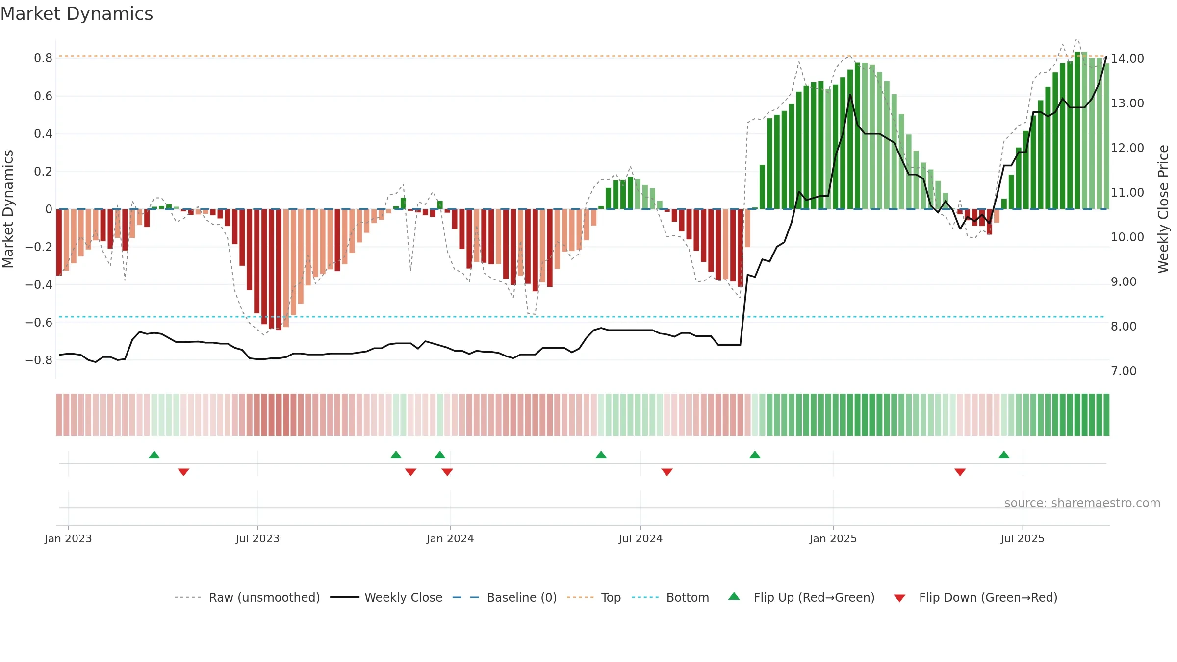Click the 0.8 left axis tick label
The height and width of the screenshot is (662, 1177).
[x=43, y=58]
